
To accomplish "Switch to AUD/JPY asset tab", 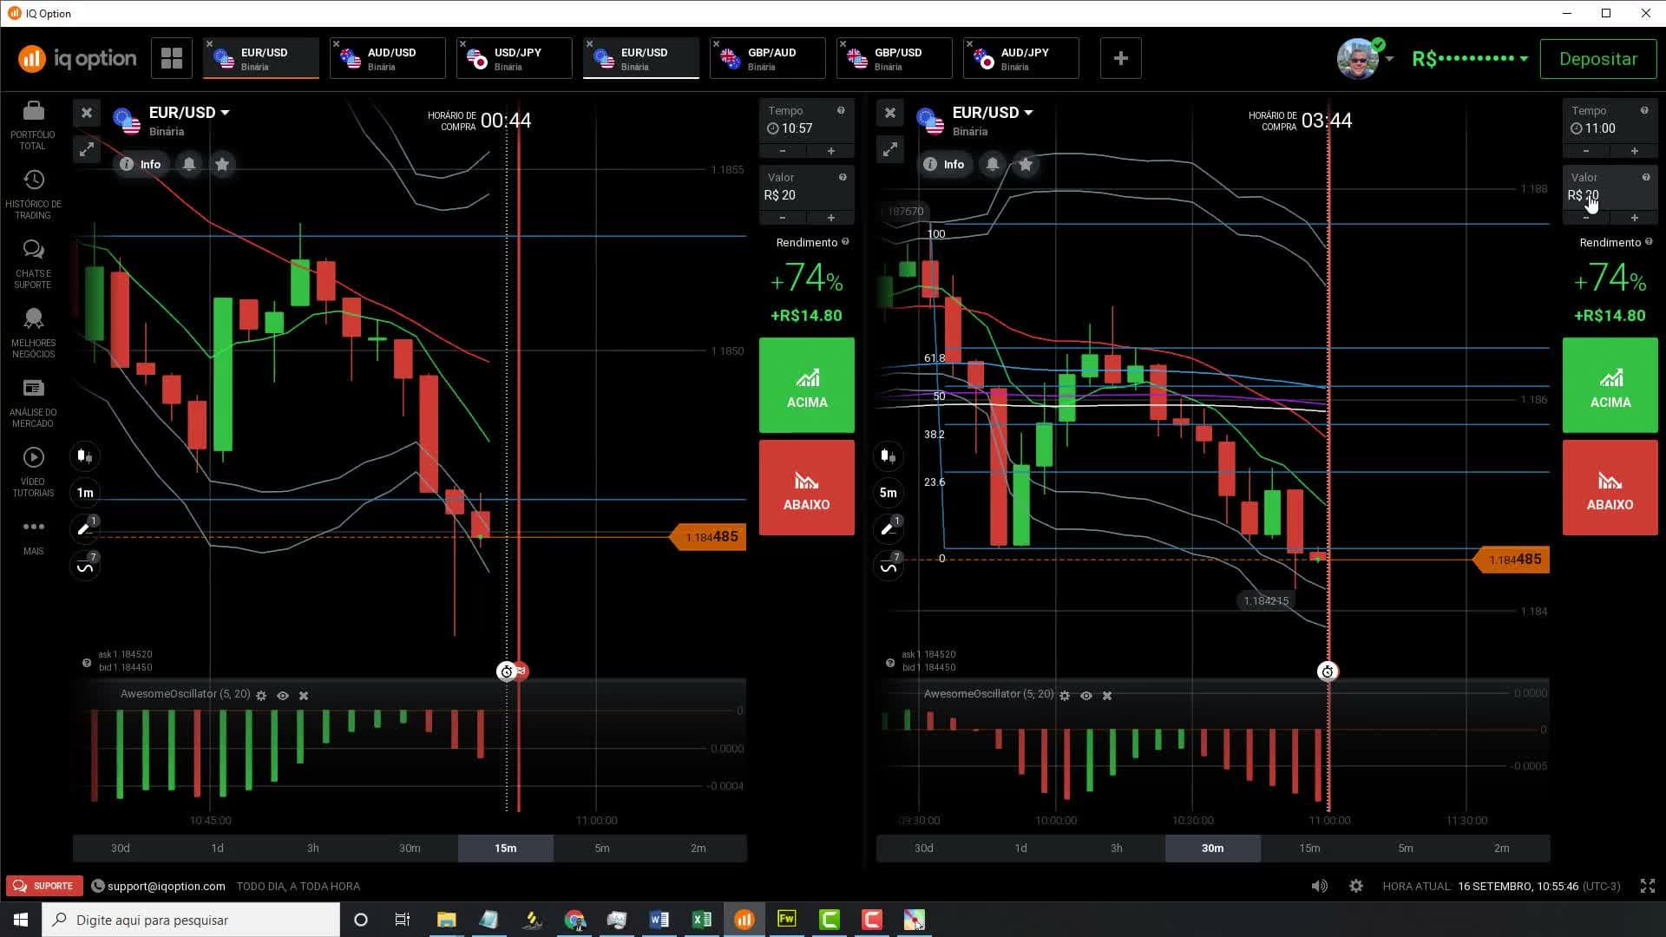I will [x=1021, y=58].
